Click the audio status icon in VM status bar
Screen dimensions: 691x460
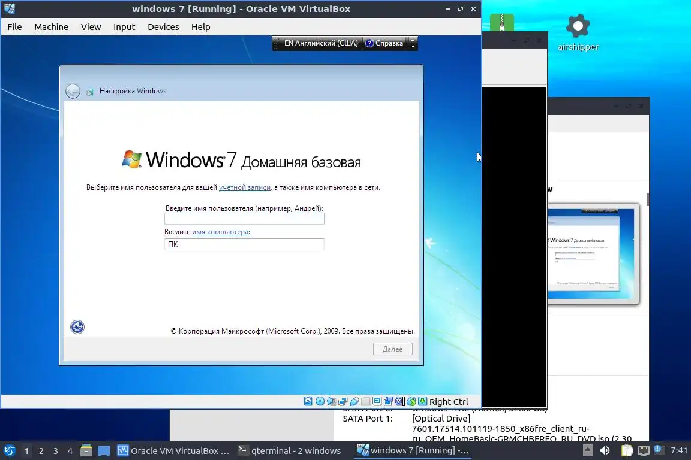pyautogui.click(x=331, y=401)
